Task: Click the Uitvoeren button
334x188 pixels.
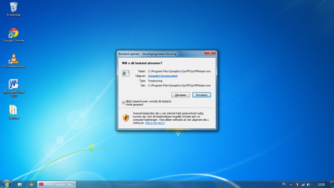Action: tap(180, 95)
